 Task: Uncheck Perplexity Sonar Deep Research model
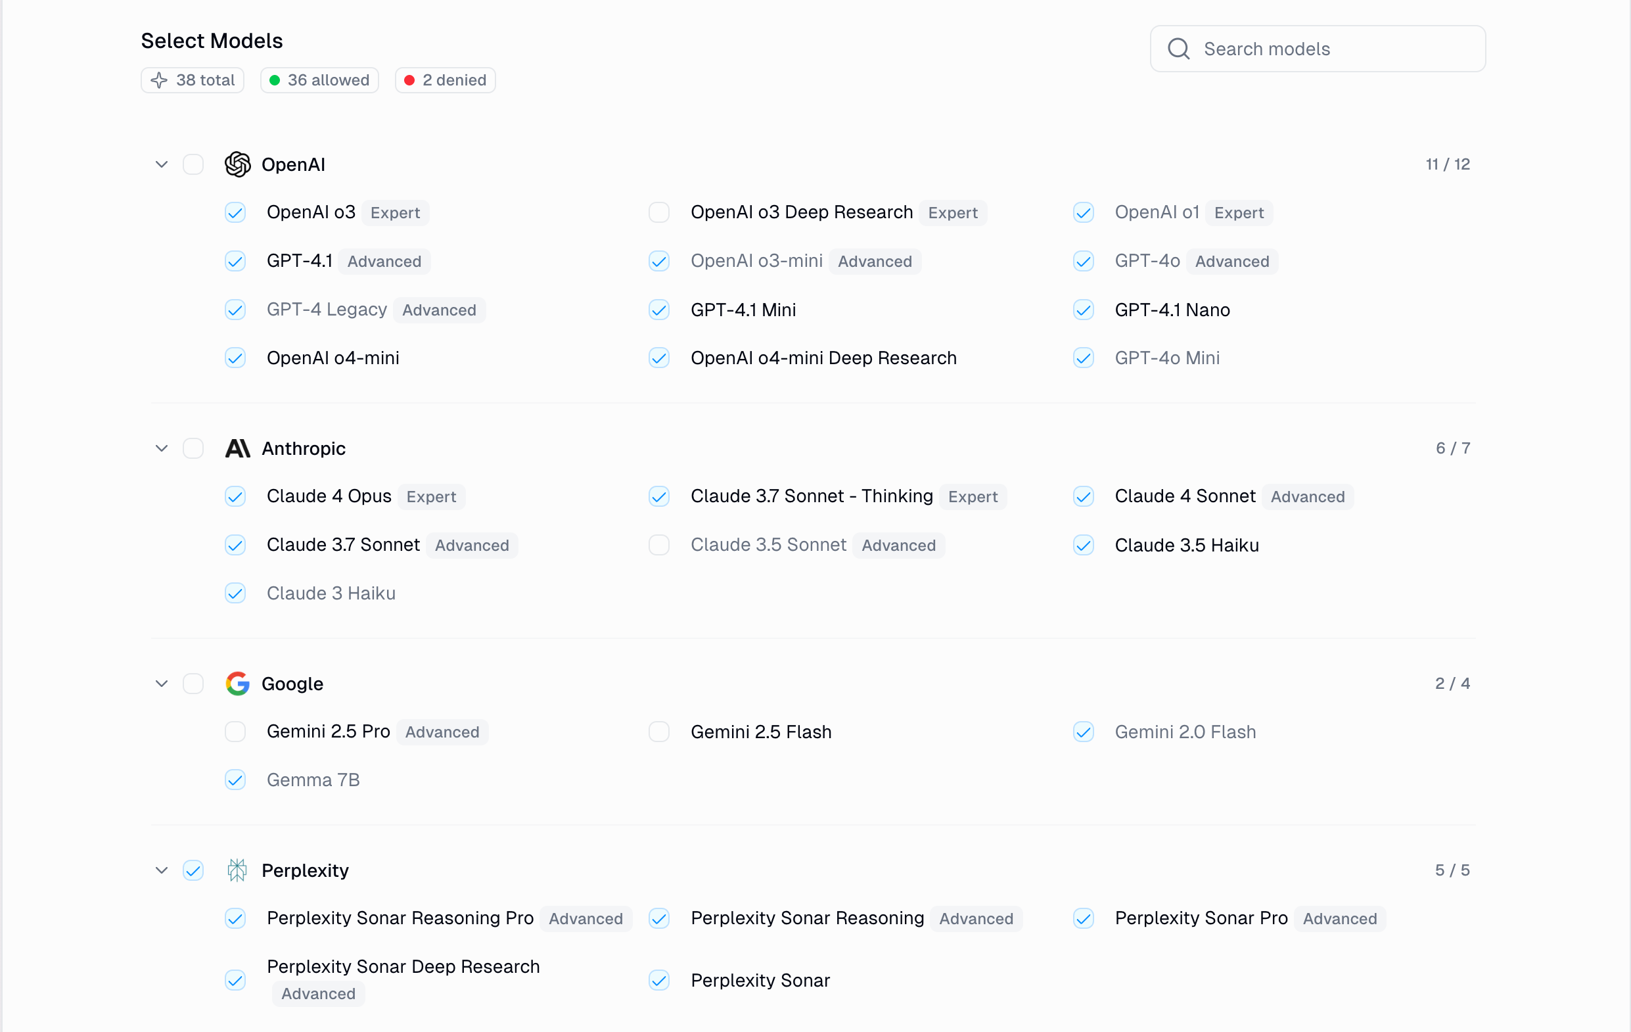(235, 981)
